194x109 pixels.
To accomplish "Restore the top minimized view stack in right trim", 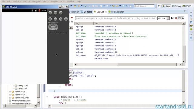I will point(191,12).
